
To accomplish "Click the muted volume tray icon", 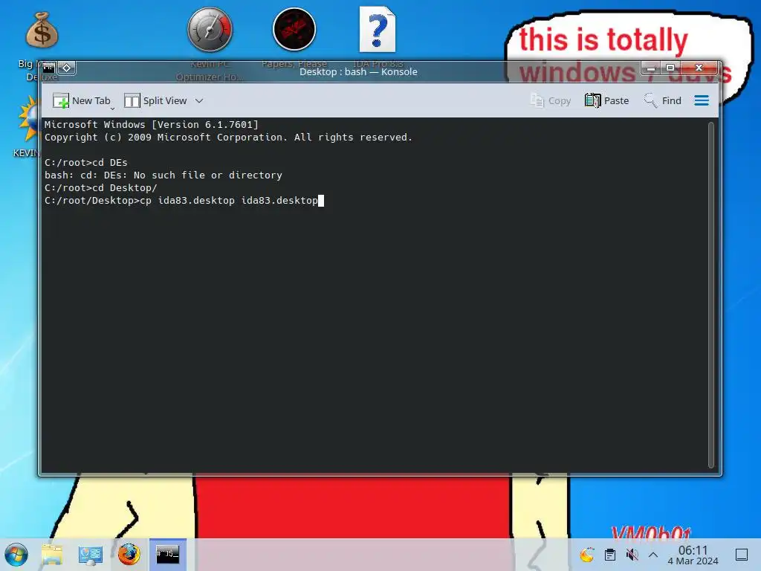I will (632, 555).
